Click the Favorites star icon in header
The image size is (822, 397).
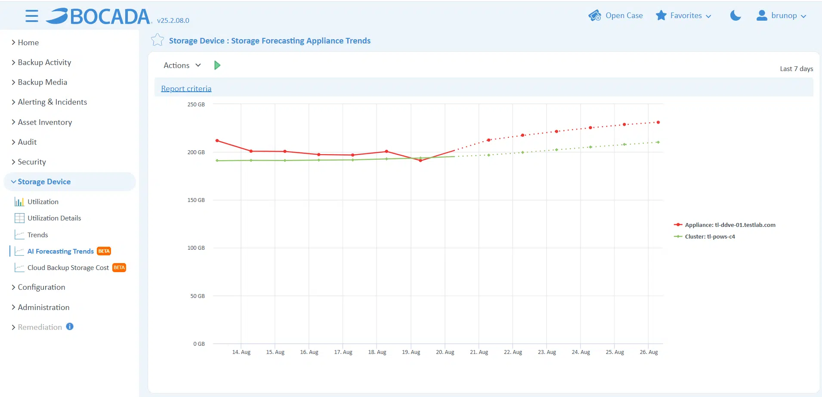point(661,16)
